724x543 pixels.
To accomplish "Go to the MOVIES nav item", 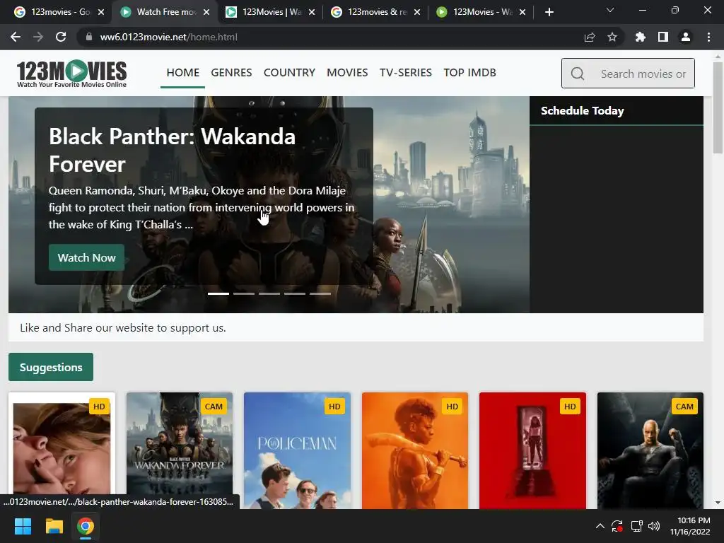I will (347, 73).
